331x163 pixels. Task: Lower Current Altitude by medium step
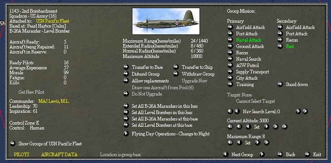click(x=239, y=127)
